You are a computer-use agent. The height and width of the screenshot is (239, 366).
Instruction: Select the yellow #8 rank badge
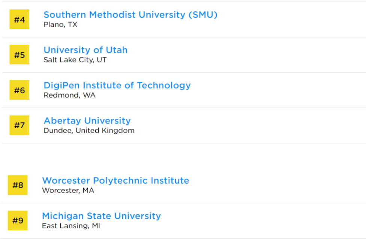[18, 185]
